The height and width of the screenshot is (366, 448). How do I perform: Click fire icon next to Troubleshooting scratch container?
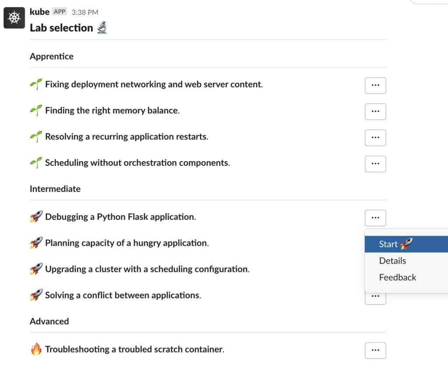tap(36, 349)
